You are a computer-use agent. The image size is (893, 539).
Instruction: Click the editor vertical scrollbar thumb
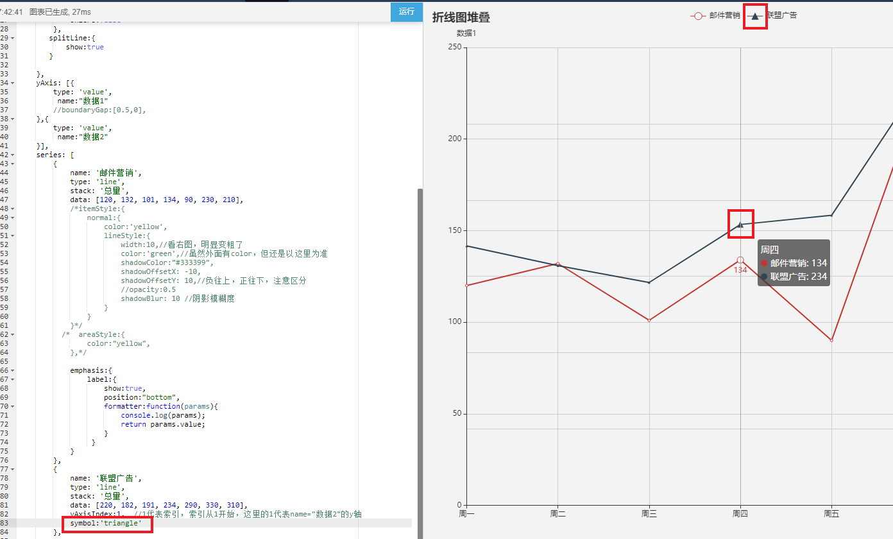[x=420, y=363]
